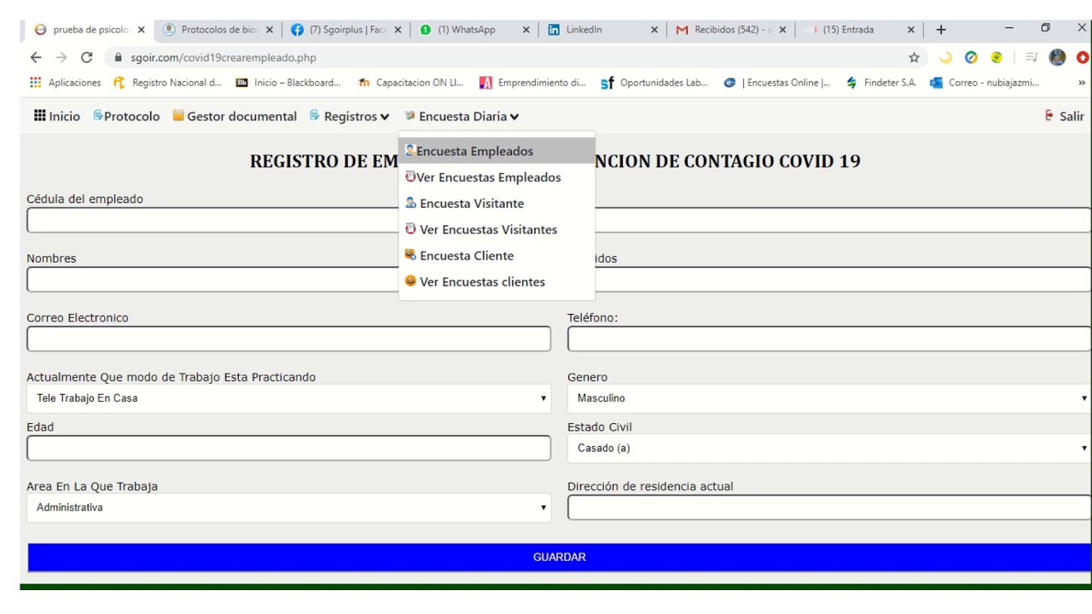Click the Correo Electronico input field
The image size is (1092, 614).
(x=289, y=339)
